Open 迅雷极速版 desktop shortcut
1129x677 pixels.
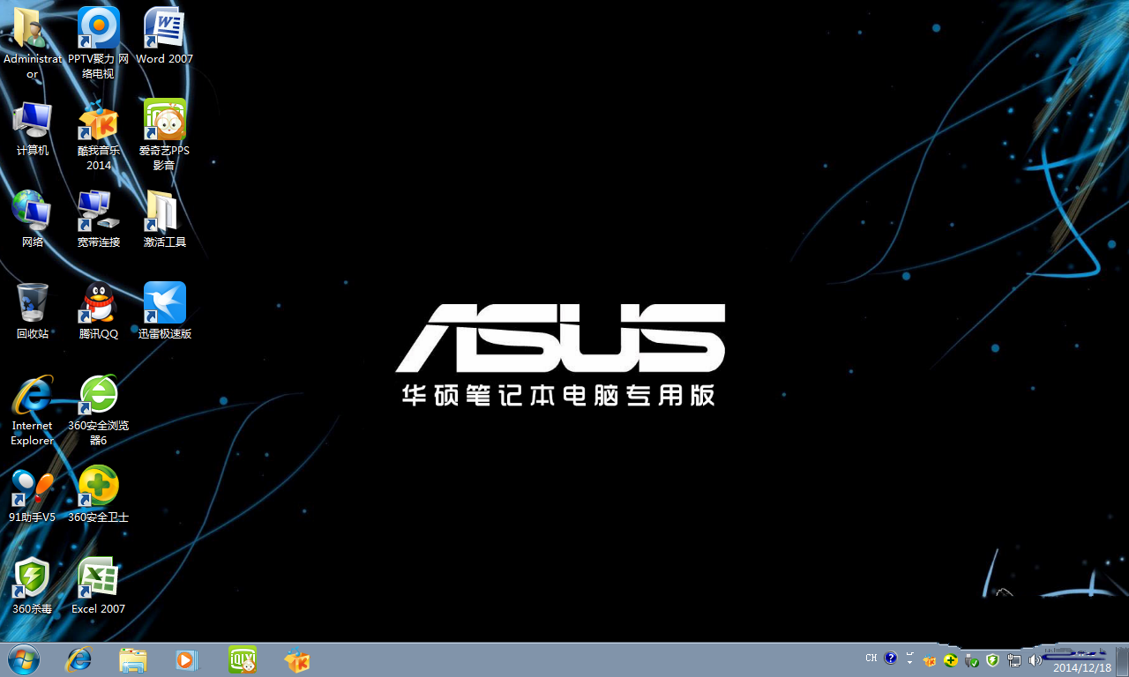[165, 311]
